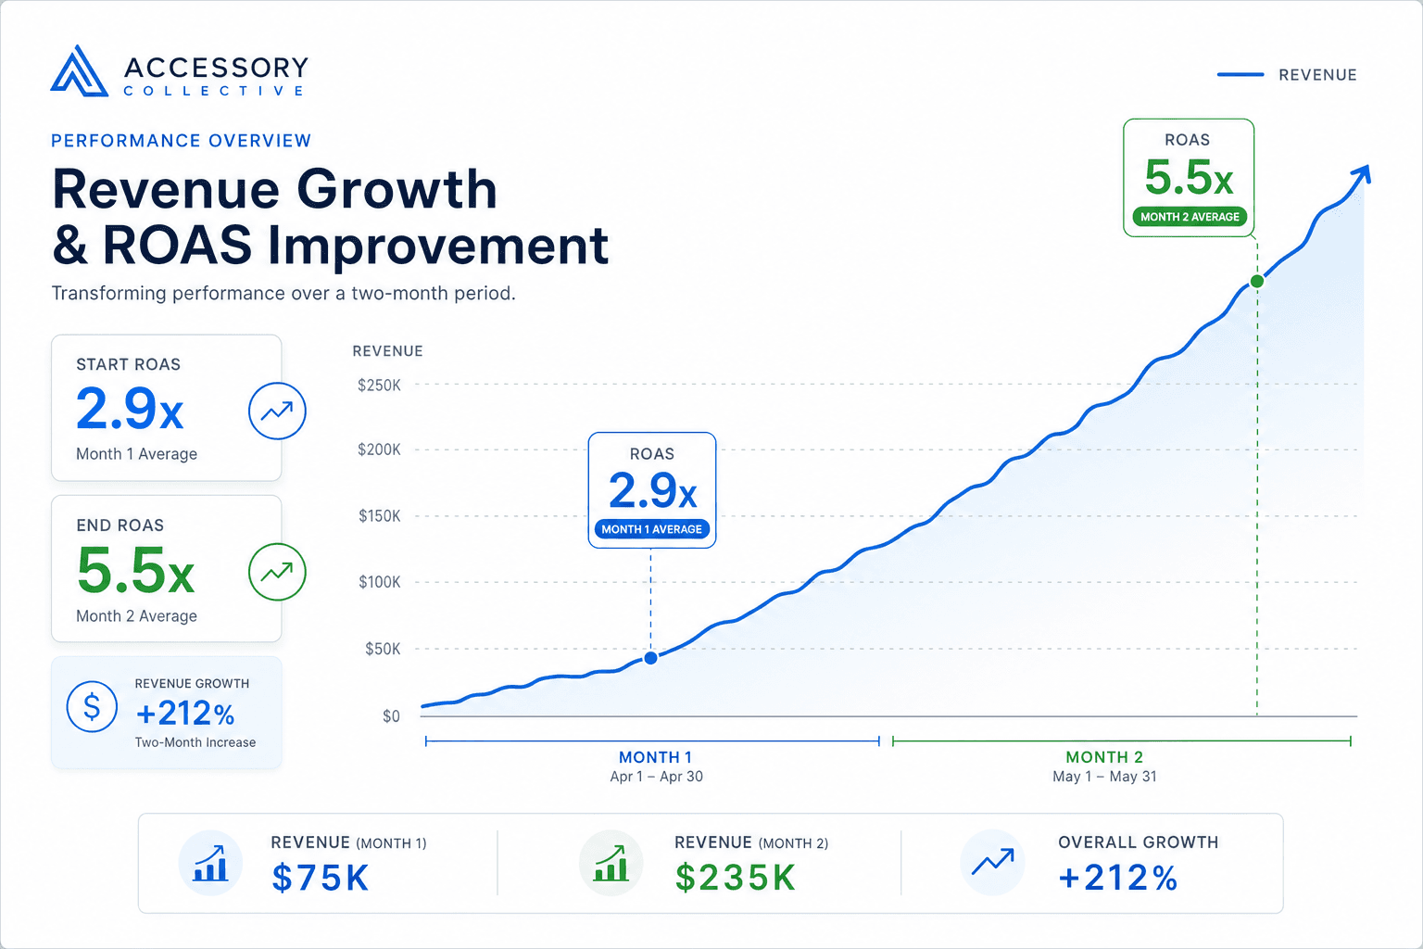
Task: Select the green Month 2 data point on the chart
Action: (x=1257, y=281)
